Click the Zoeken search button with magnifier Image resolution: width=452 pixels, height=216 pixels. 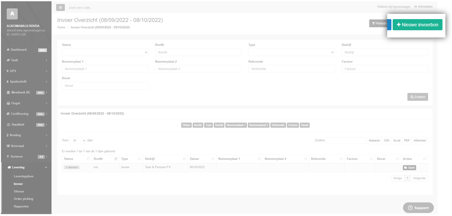(418, 97)
